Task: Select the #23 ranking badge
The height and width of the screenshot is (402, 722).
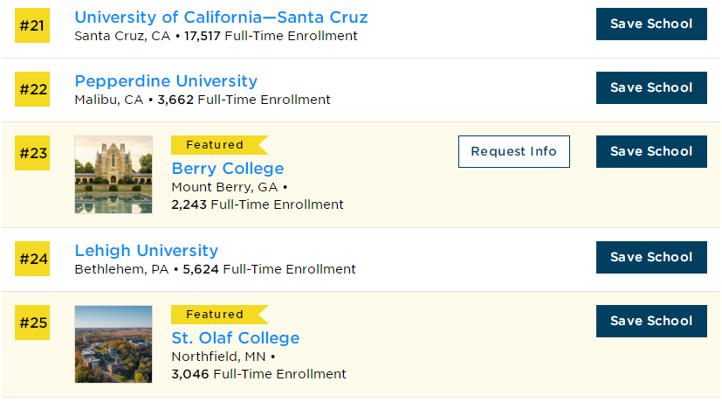Action: [x=32, y=153]
